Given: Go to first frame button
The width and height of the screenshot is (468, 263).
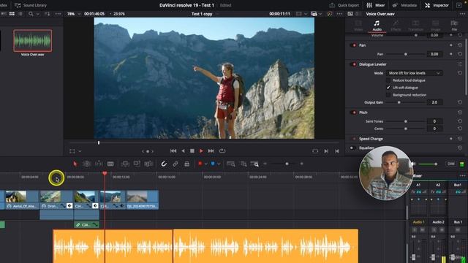Looking at the screenshot, I should click(x=173, y=151).
